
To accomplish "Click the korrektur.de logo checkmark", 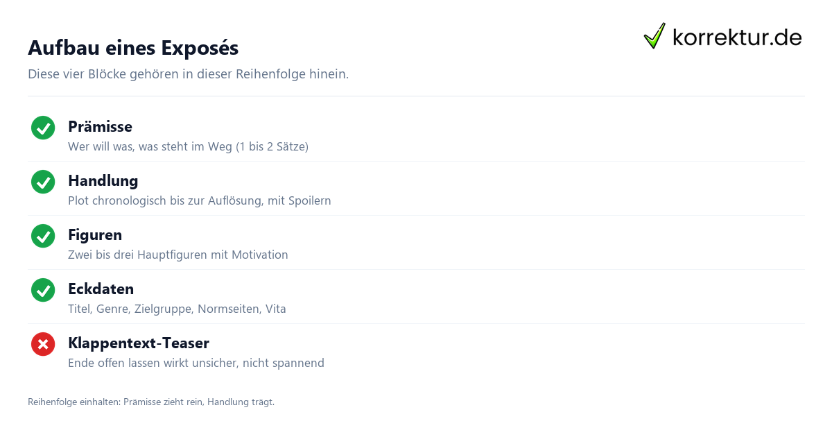I will (655, 35).
